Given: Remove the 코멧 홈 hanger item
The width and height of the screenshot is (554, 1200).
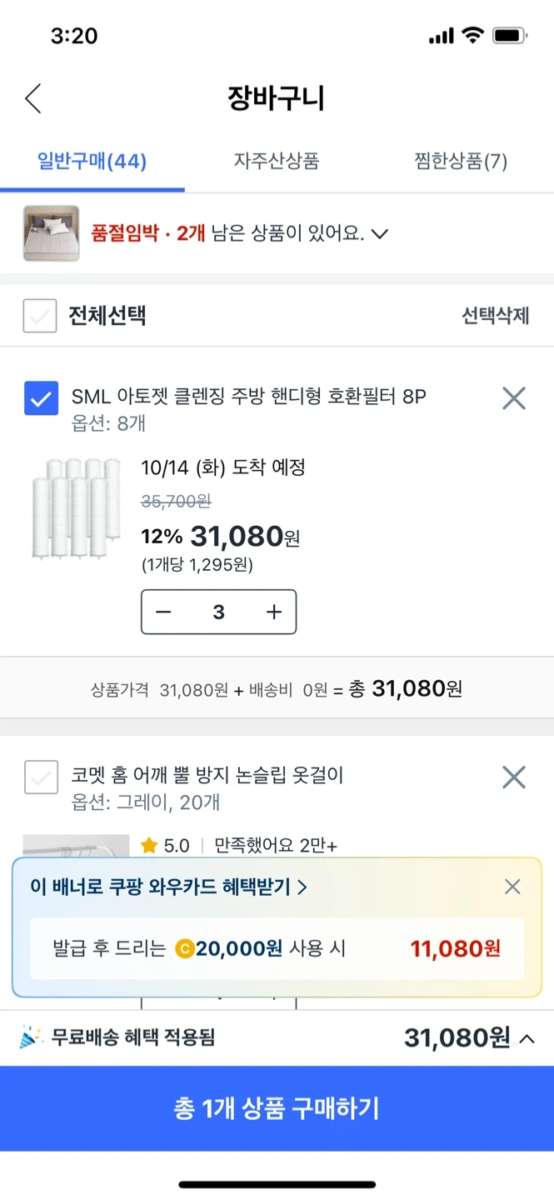Looking at the screenshot, I should 514,777.
